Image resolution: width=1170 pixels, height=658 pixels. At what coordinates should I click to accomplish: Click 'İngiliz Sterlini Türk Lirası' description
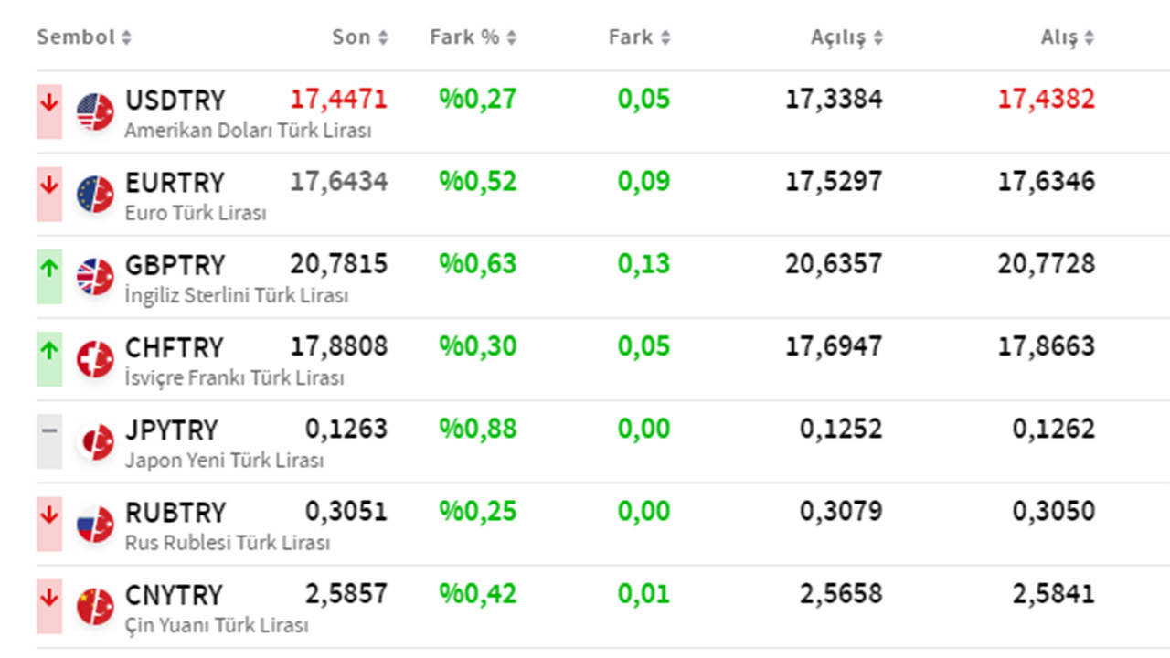point(237,295)
